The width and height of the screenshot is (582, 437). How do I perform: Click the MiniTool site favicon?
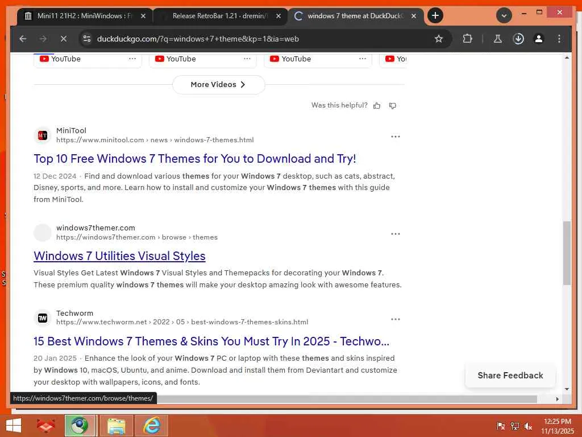tap(43, 135)
